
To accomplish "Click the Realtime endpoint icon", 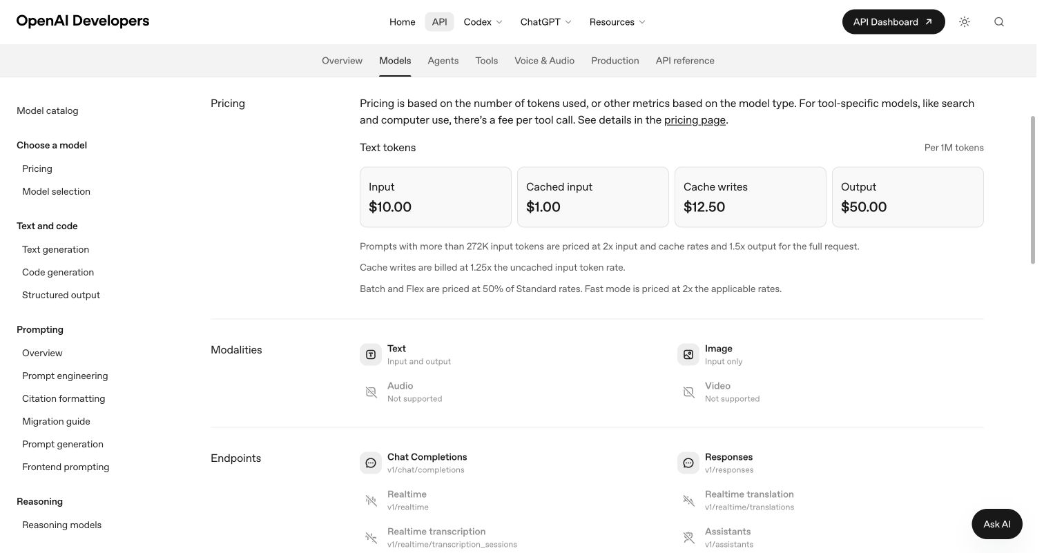I will pos(371,501).
